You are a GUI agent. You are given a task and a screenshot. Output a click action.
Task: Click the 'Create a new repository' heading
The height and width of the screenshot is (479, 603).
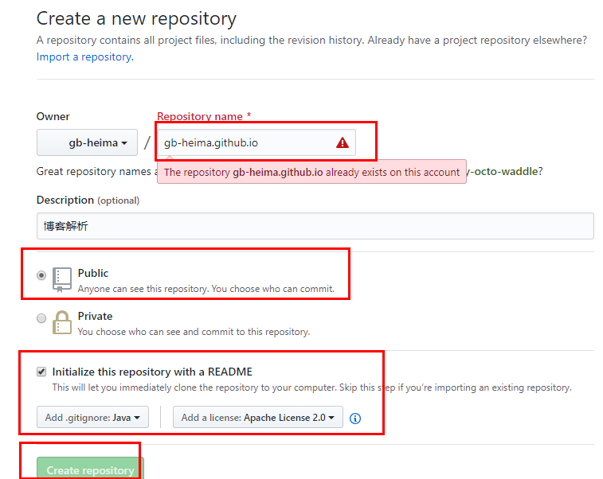(x=136, y=18)
